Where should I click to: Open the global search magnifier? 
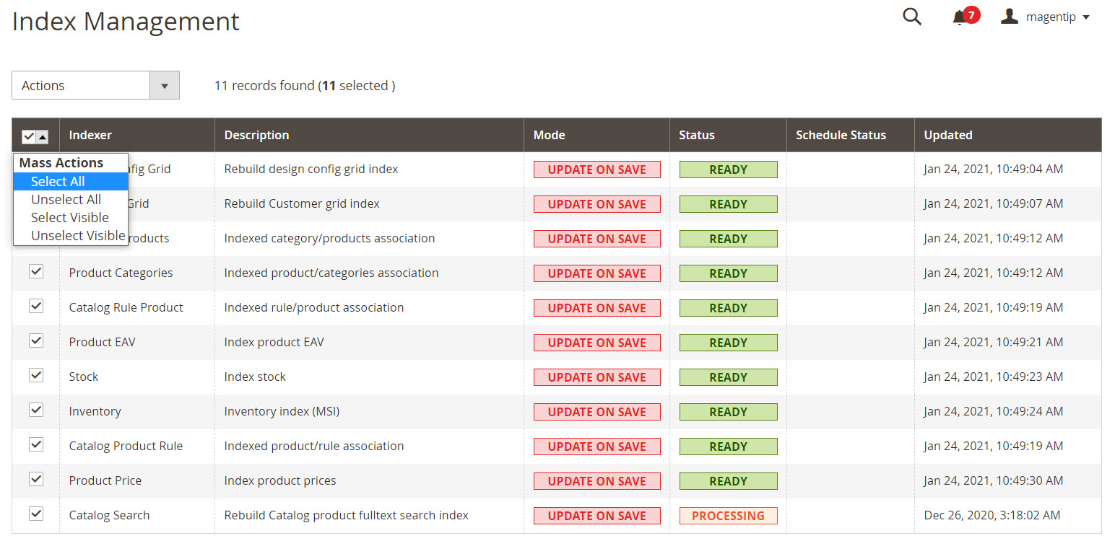[x=911, y=16]
